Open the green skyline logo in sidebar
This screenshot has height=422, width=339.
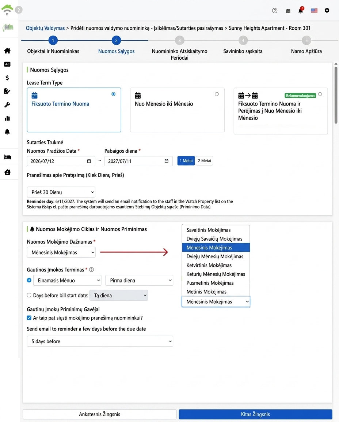point(8,27)
